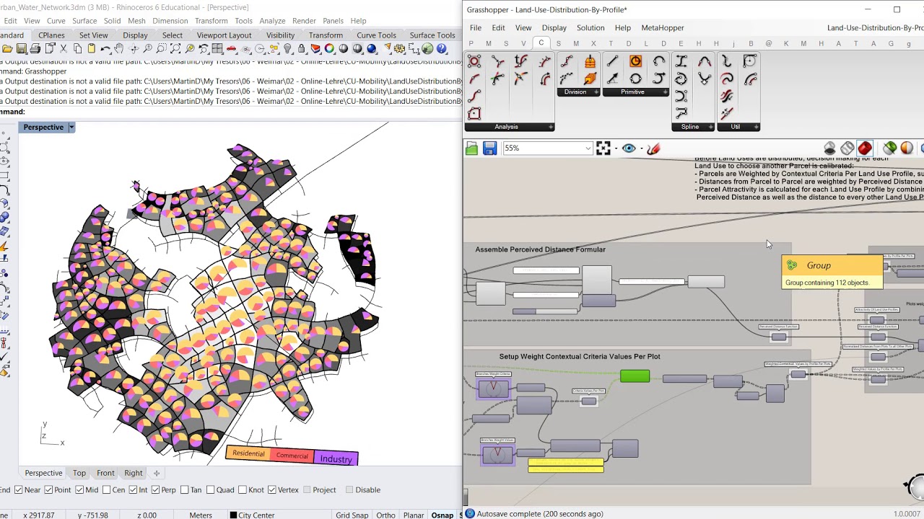Open the Rhino Analyze menu
This screenshot has width=924, height=519.
[x=272, y=21]
